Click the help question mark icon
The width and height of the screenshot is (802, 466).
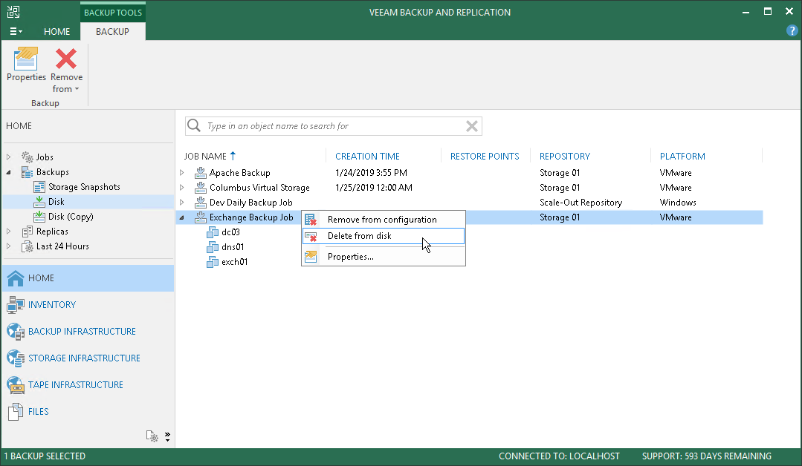792,30
